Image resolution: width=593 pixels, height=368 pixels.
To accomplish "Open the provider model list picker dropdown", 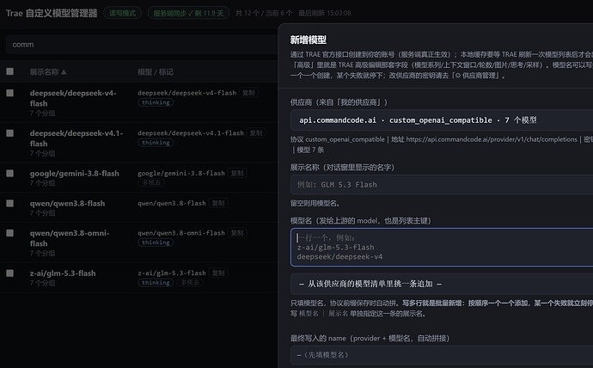I will tap(442, 284).
